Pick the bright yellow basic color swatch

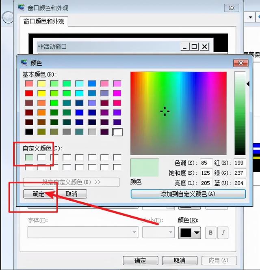point(42,93)
